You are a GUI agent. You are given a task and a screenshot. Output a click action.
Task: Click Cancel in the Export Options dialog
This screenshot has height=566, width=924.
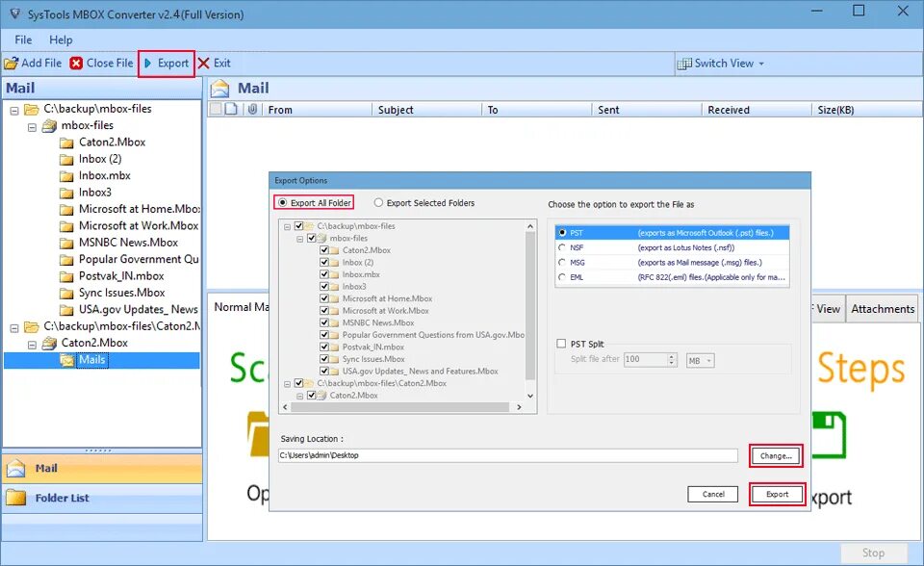point(712,494)
